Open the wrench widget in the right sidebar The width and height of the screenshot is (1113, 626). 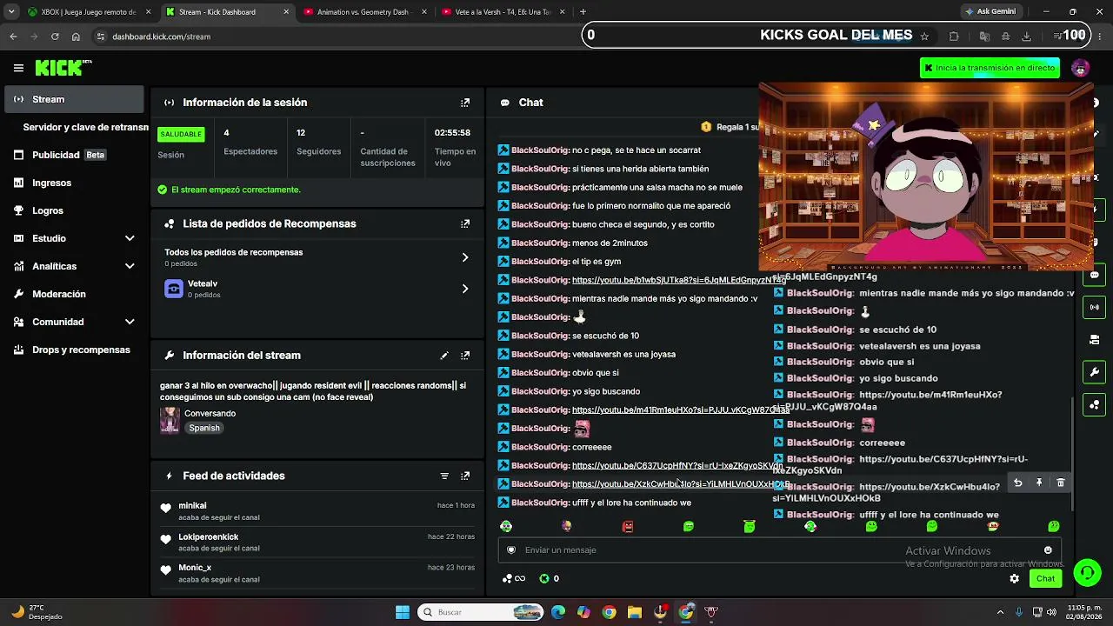click(1094, 372)
